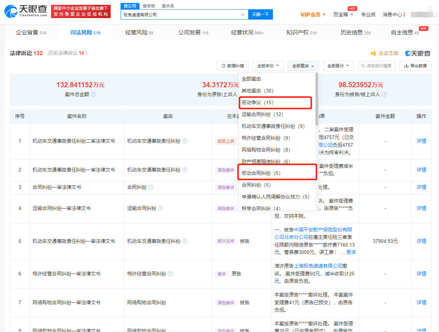Click the 132.841152万元 total amount
439x332 pixels.
(80, 85)
